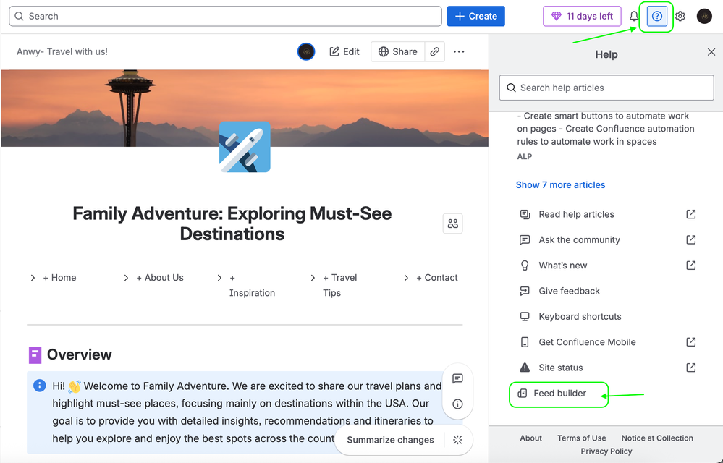
Task: Click the page author avatar beside Edit
Action: point(306,51)
